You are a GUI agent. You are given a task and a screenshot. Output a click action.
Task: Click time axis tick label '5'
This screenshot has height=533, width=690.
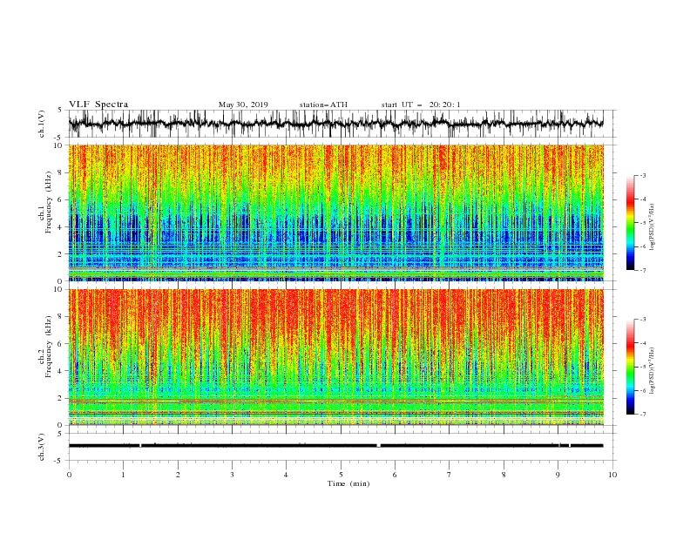[341, 475]
